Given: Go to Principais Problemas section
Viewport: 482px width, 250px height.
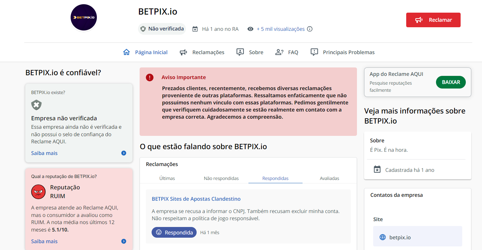Looking at the screenshot, I should [342, 52].
